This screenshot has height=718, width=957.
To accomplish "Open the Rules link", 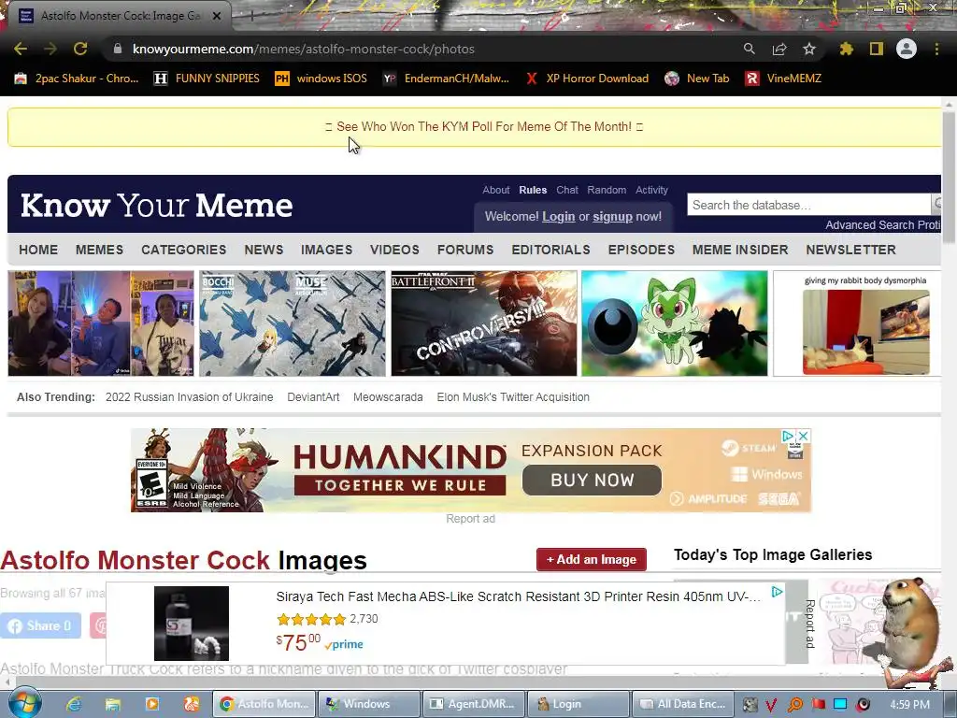I will pos(533,190).
